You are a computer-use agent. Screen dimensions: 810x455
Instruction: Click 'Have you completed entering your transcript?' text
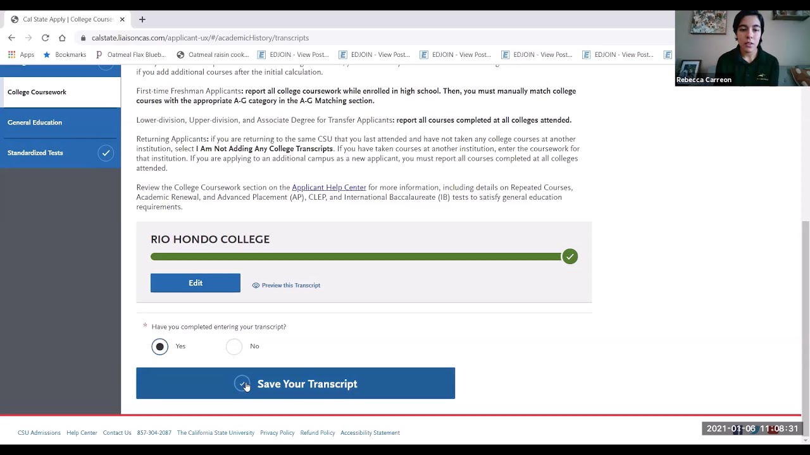[219, 327]
